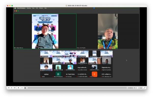153x98 pixels.
Task: Set full volume with loud speaker icon
Action: pos(141,88)
